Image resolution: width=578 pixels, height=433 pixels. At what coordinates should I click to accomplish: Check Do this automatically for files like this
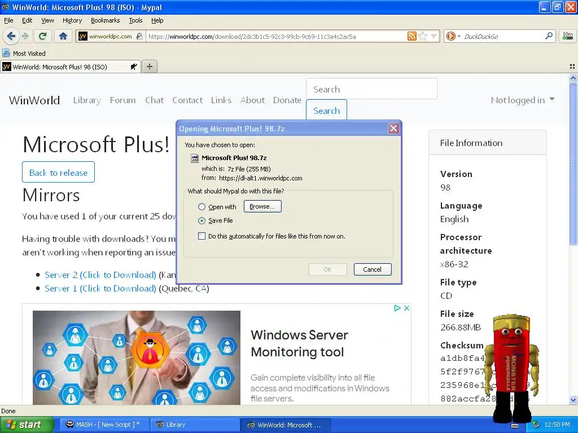202,236
